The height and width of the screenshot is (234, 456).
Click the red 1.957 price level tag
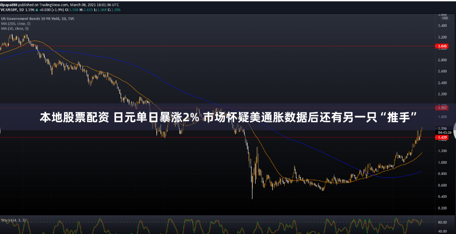pos(442,108)
